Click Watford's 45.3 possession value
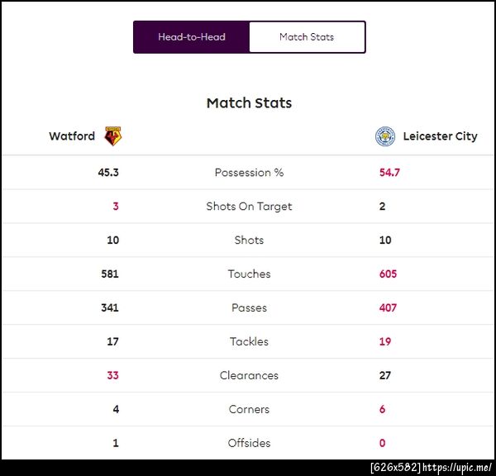Viewport: 496px width, 476px height. (x=108, y=173)
